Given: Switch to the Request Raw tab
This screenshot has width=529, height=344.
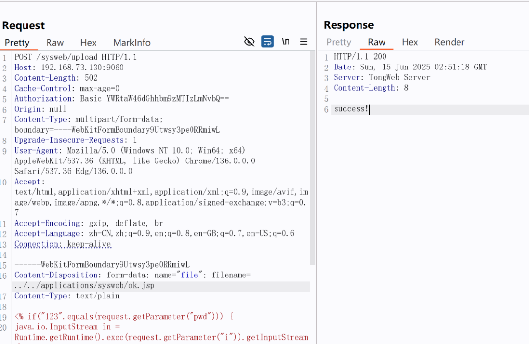Looking at the screenshot, I should point(55,43).
